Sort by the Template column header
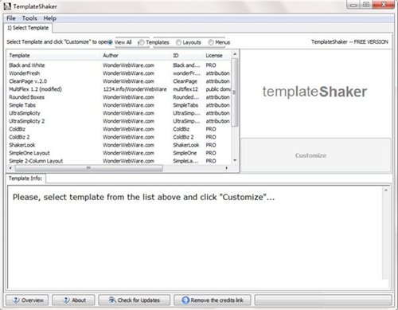Image resolution: width=398 pixels, height=310 pixels. coord(53,56)
